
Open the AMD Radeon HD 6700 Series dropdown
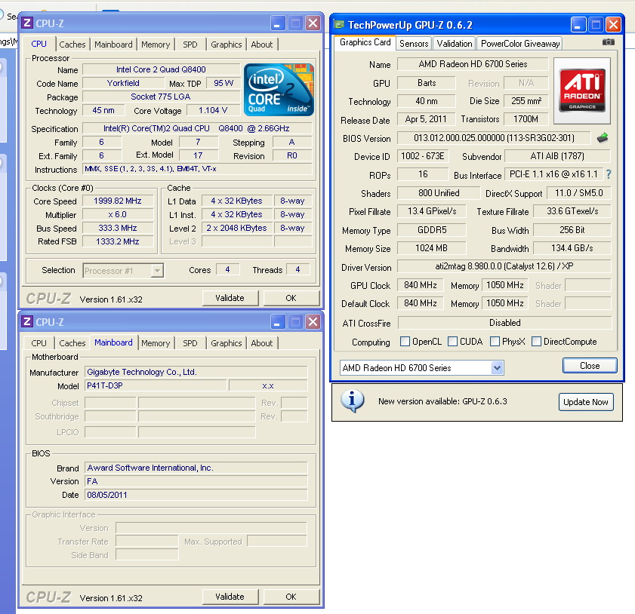(x=497, y=367)
